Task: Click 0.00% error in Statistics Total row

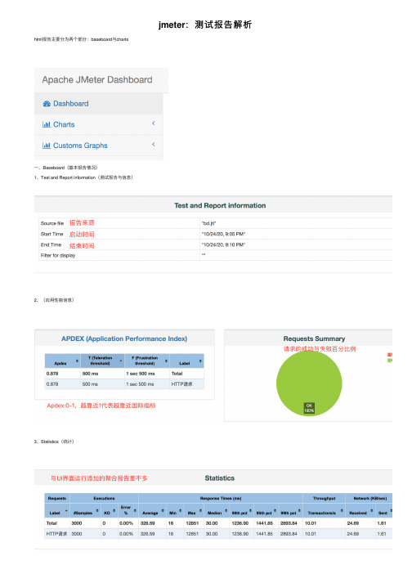Action: 126,523
